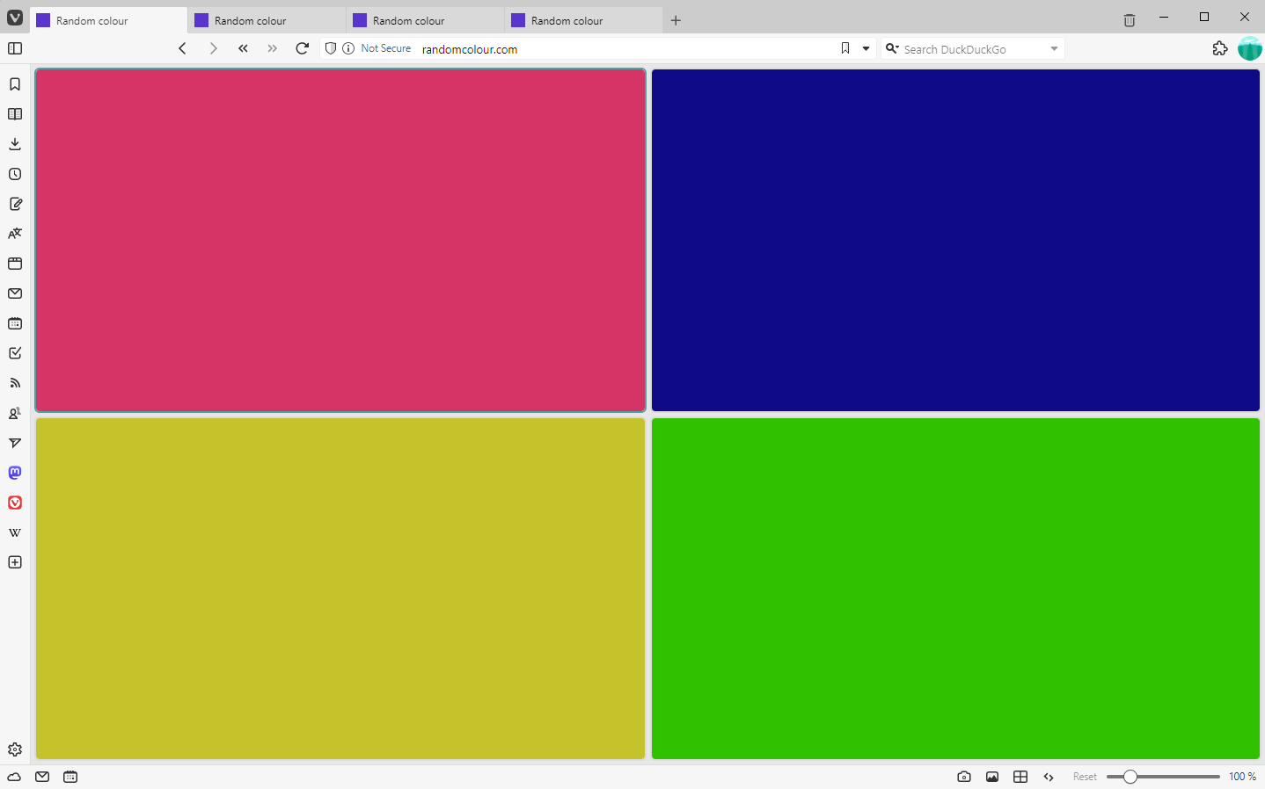Viewport: 1265px width, 789px height.
Task: Reset the page zoom
Action: 1085,777
